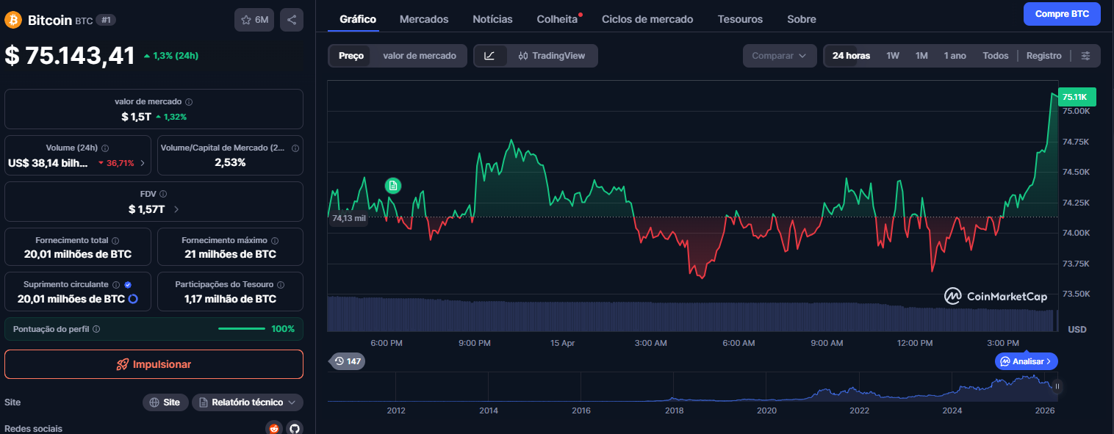This screenshot has height=434, width=1114.
Task: Click the circular supply progress ring icon
Action: [133, 299]
